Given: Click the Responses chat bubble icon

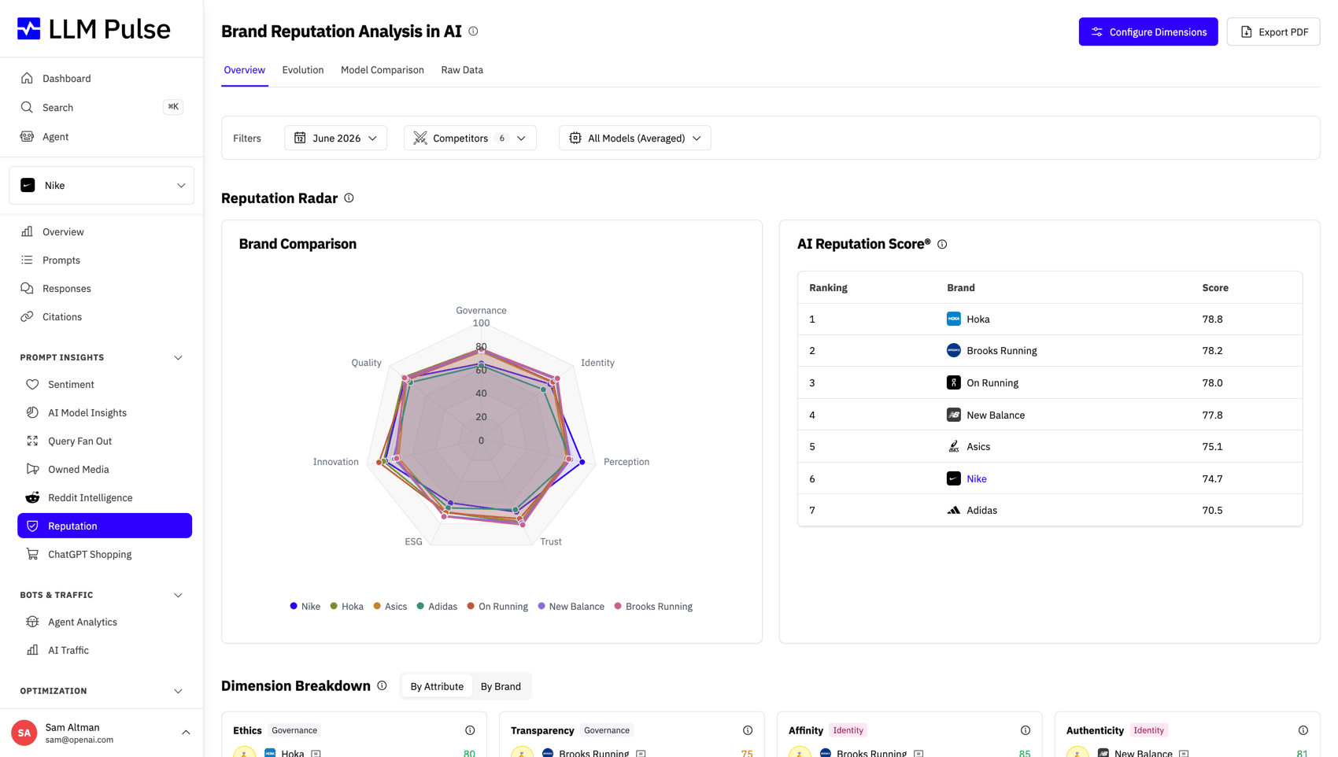Looking at the screenshot, I should (x=27, y=288).
